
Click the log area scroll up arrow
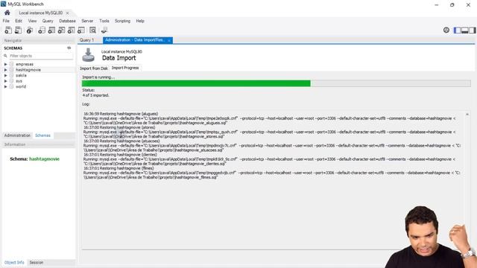click(467, 114)
